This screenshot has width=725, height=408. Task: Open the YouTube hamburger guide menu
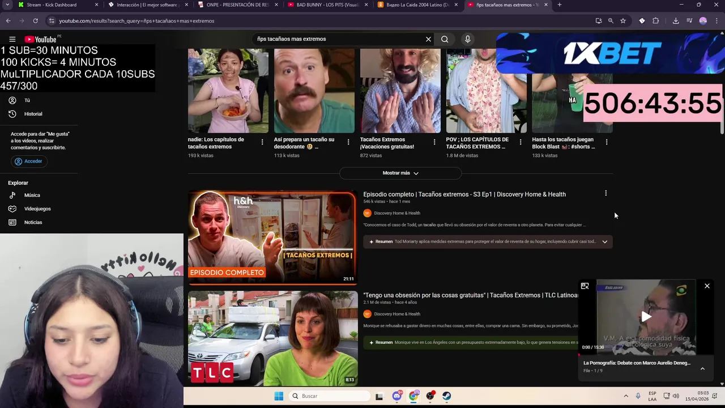(12, 39)
